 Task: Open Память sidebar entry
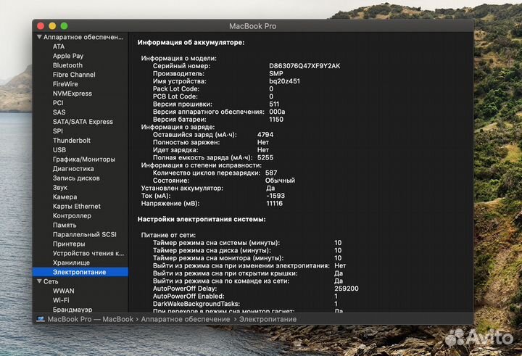65,225
